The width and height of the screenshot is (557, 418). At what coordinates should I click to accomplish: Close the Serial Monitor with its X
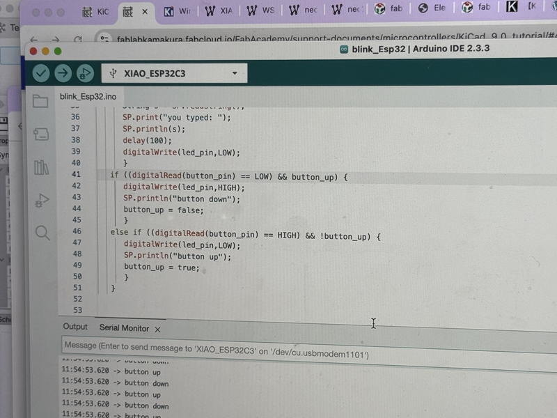pyautogui.click(x=158, y=328)
